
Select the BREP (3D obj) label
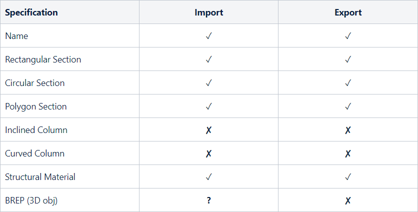[31, 200]
